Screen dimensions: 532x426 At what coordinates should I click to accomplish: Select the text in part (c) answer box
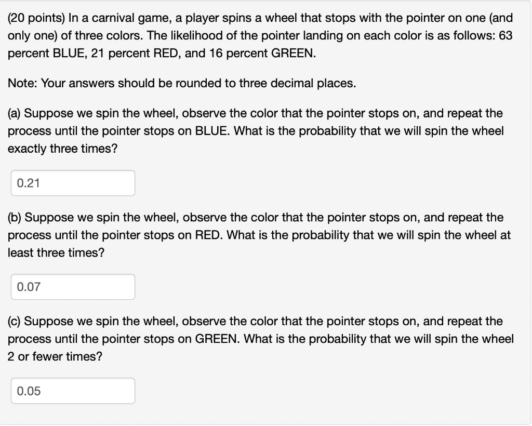point(28,391)
